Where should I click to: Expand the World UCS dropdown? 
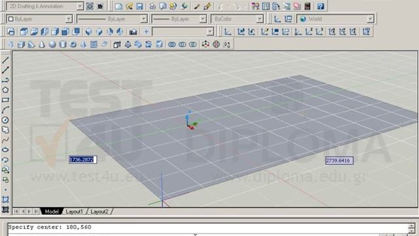[370, 19]
